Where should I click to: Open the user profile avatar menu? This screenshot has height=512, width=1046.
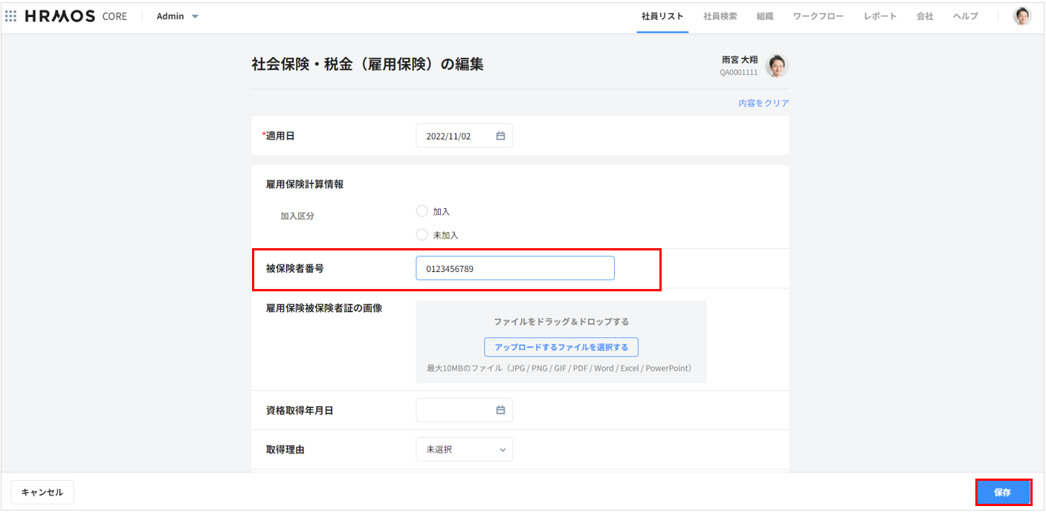[1022, 16]
